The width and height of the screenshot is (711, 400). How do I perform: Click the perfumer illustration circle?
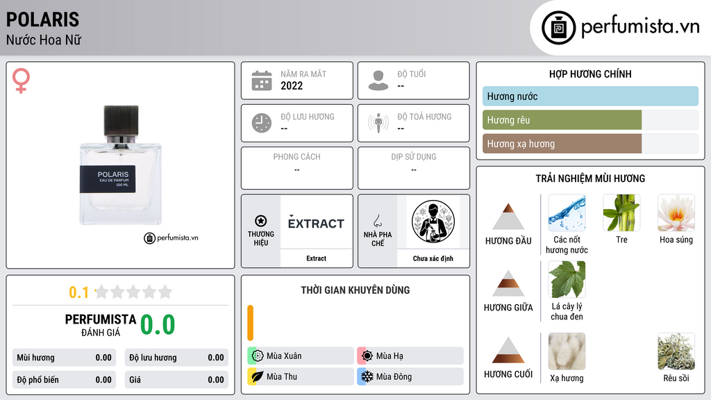[x=433, y=222]
